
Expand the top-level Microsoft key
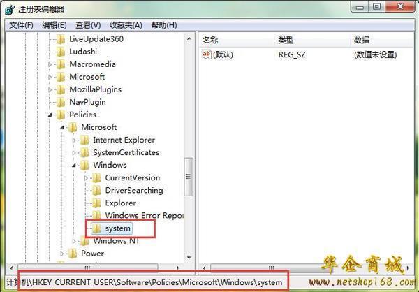pos(50,77)
